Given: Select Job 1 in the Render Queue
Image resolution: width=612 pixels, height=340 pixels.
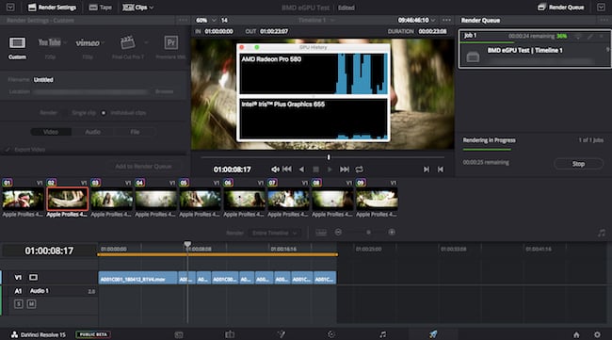Looking at the screenshot, I should [535, 49].
